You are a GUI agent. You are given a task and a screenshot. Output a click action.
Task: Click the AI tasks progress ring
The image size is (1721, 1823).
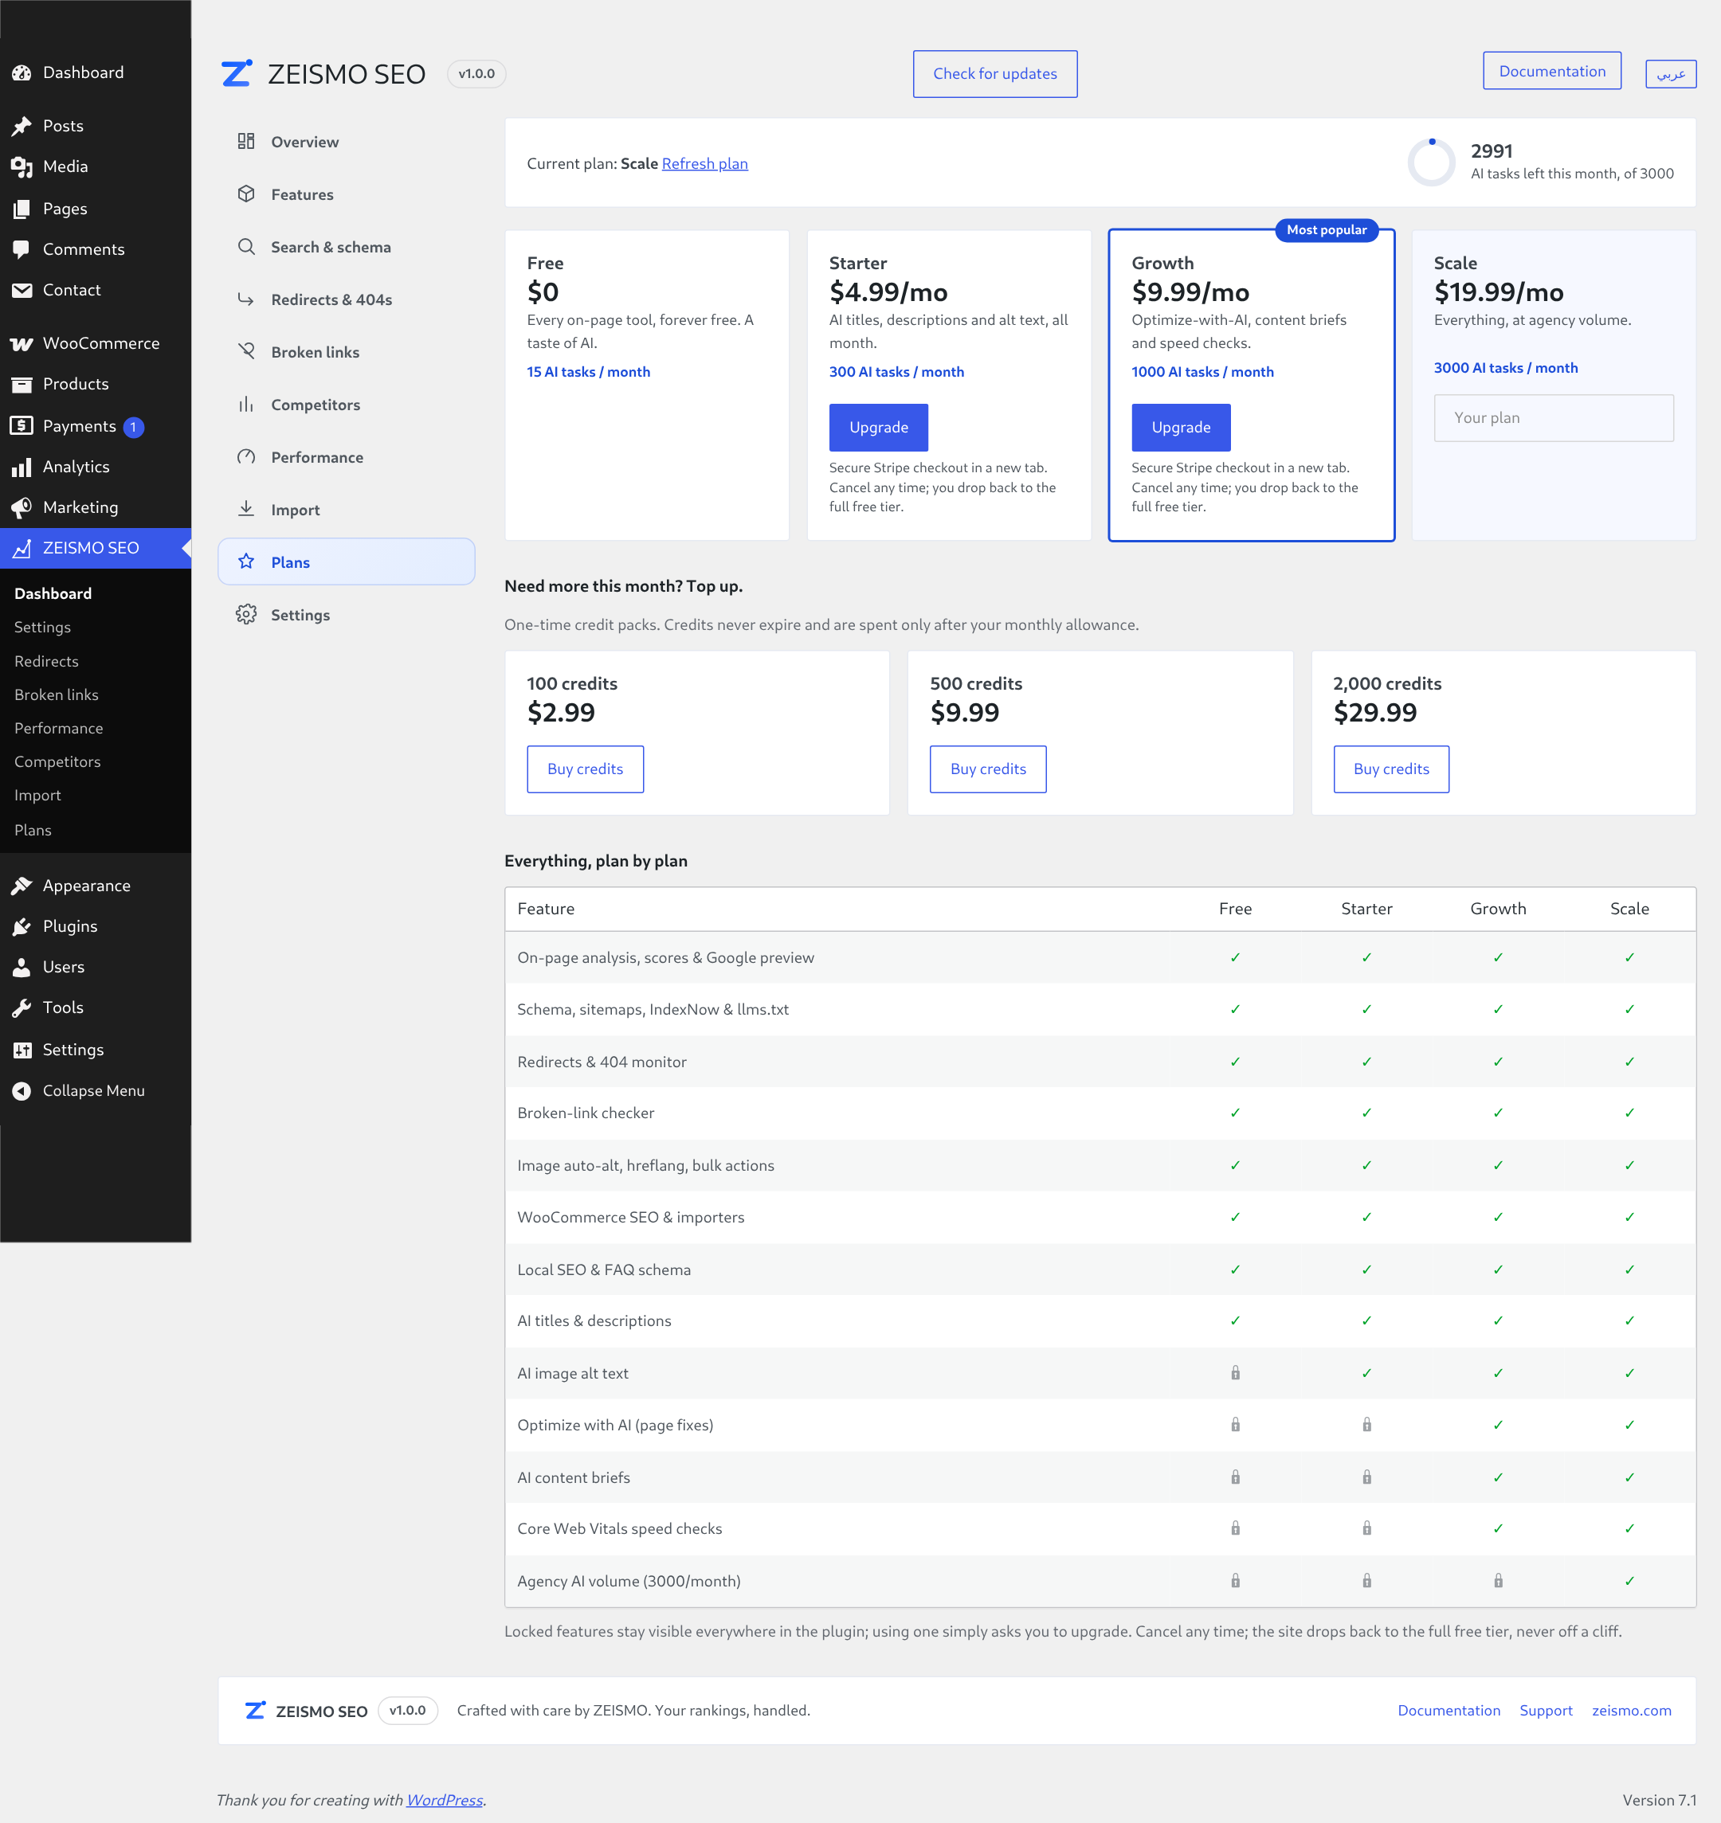point(1431,162)
